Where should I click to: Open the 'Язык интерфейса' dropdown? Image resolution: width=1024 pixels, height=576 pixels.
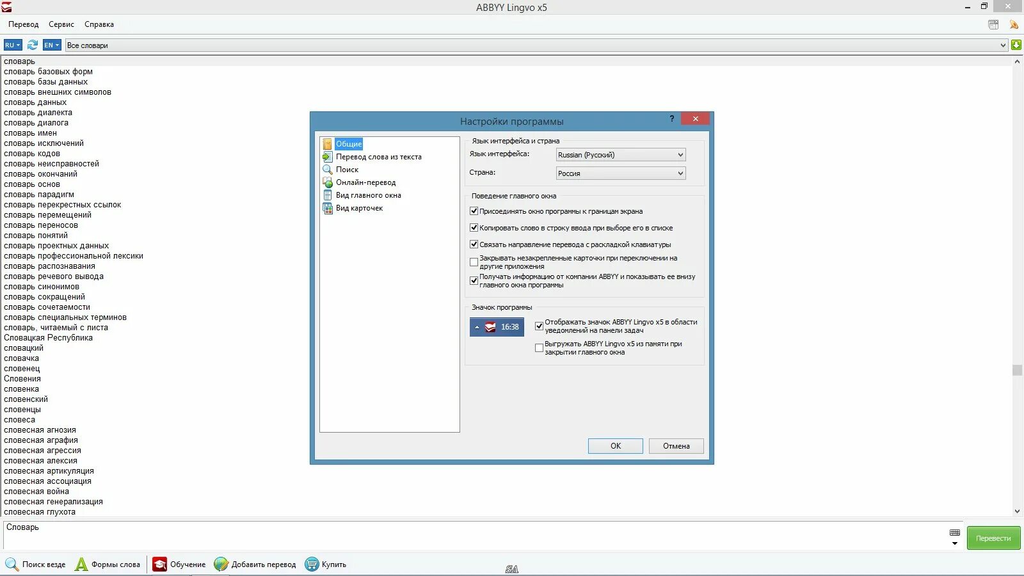621,155
